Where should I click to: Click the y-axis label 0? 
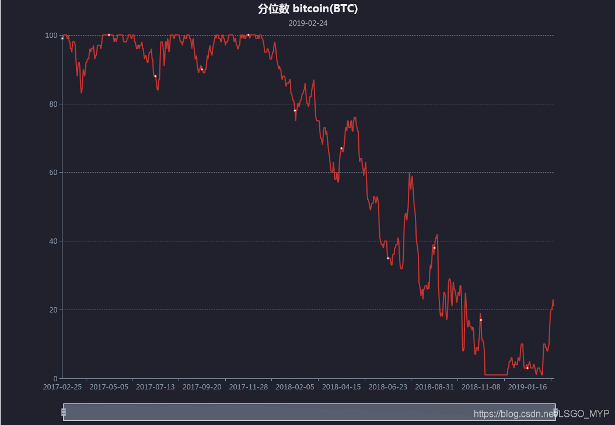click(x=55, y=379)
